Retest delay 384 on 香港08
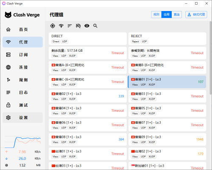 121,139
